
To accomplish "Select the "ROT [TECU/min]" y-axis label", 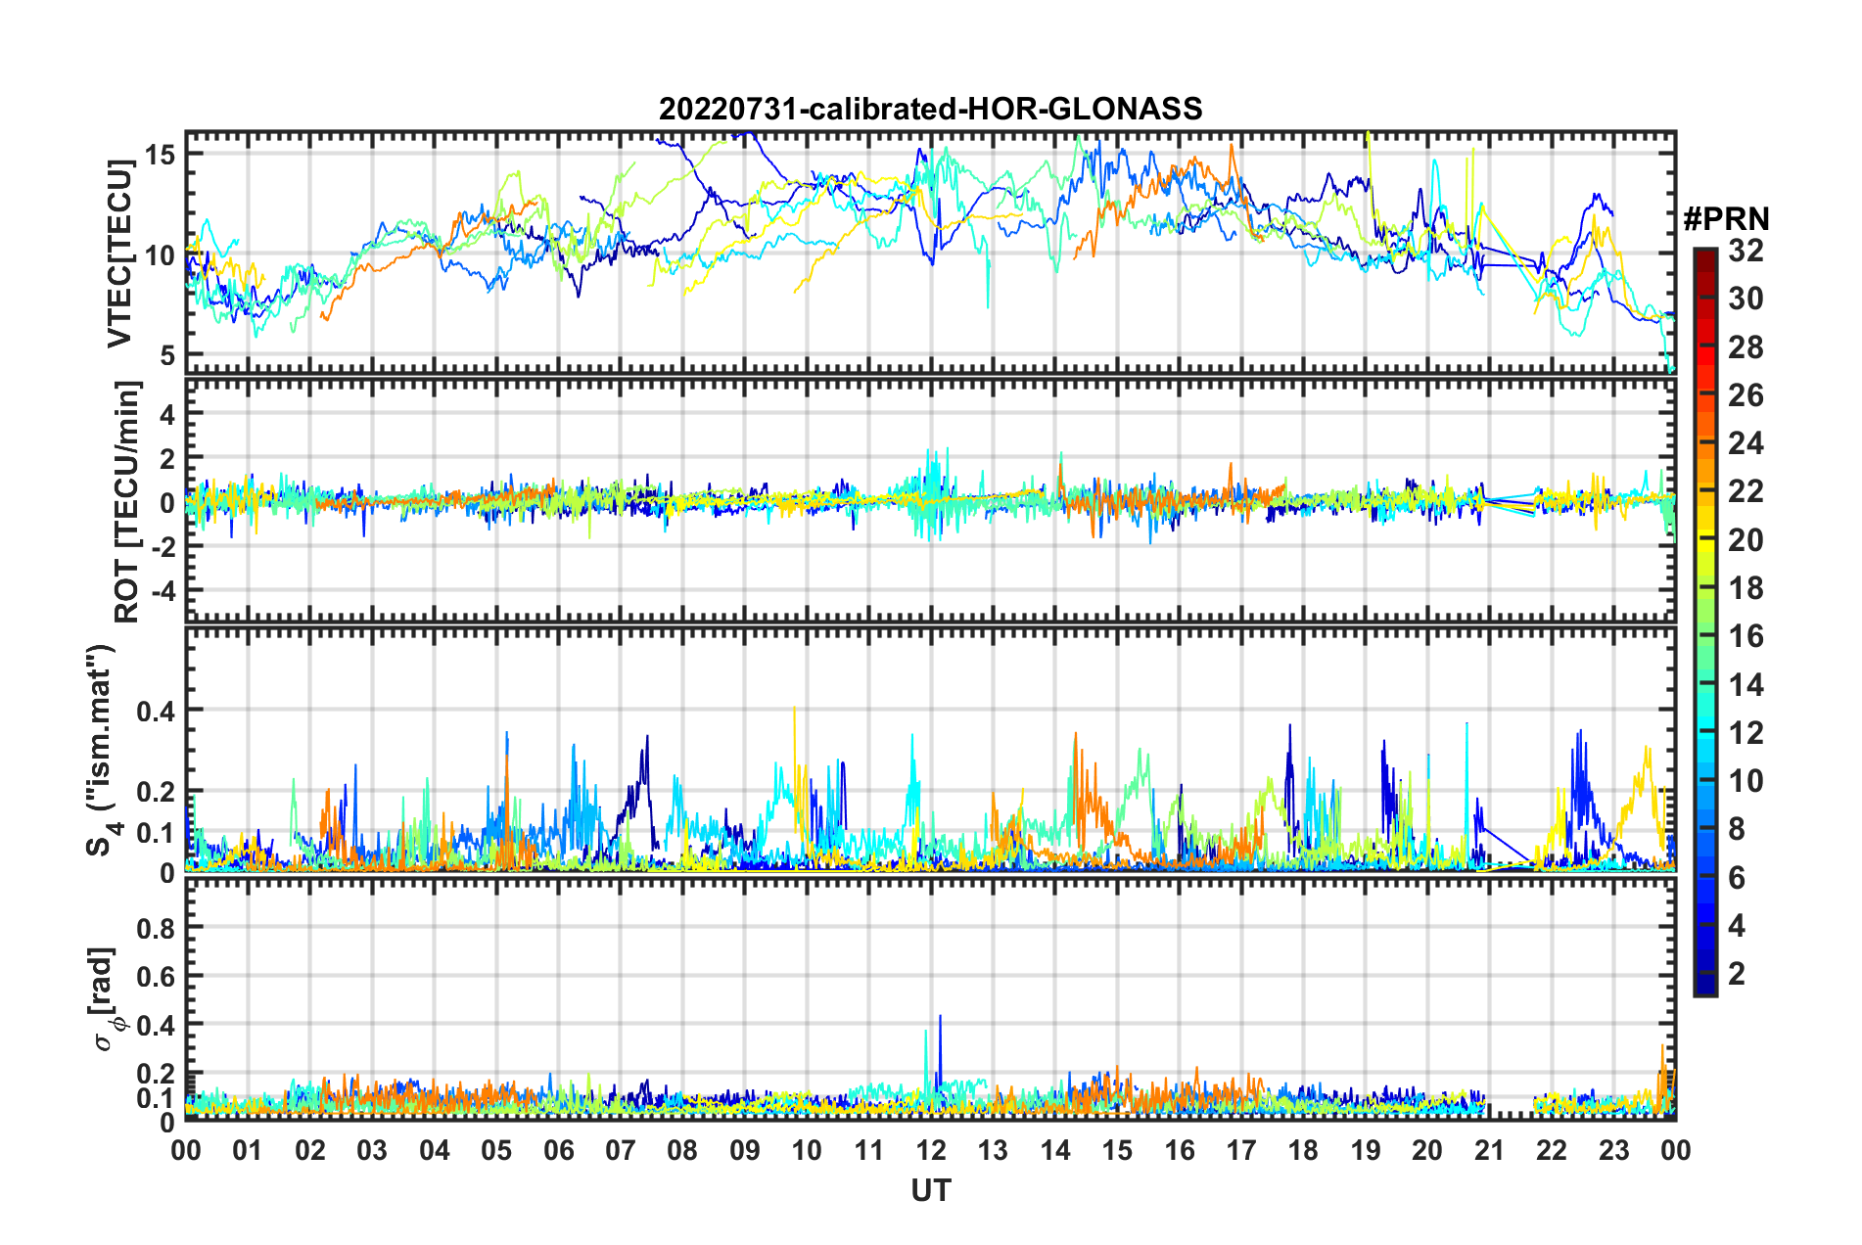I will tap(126, 501).
